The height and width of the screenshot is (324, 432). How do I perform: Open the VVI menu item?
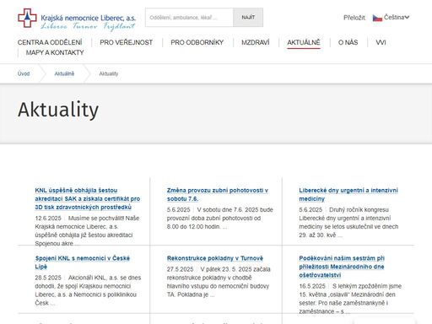[x=381, y=42]
